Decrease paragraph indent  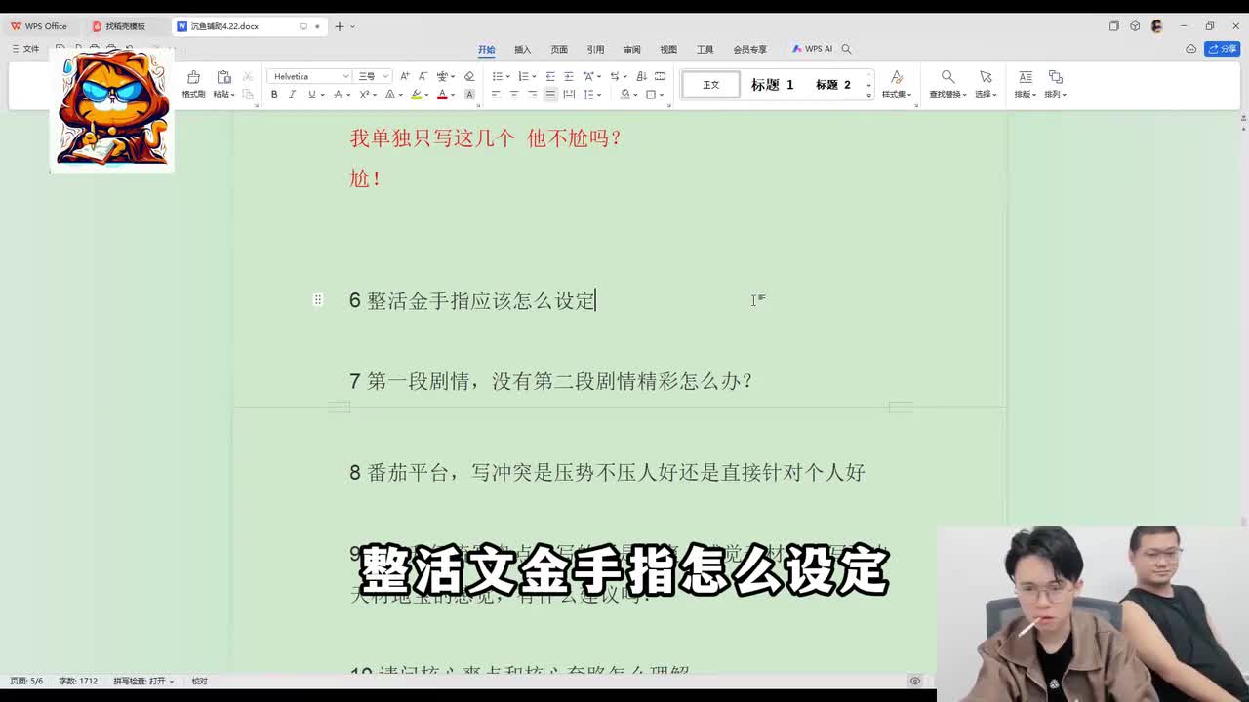coord(550,76)
